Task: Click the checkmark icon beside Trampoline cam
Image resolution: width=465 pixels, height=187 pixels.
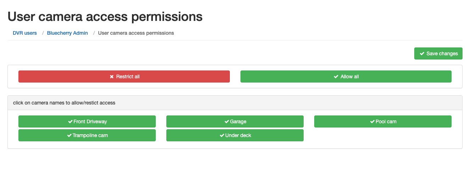Action: pyautogui.click(x=69, y=135)
